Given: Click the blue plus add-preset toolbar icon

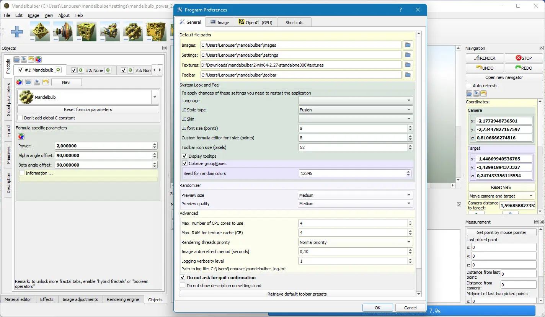Looking at the screenshot, I should 16,32.
